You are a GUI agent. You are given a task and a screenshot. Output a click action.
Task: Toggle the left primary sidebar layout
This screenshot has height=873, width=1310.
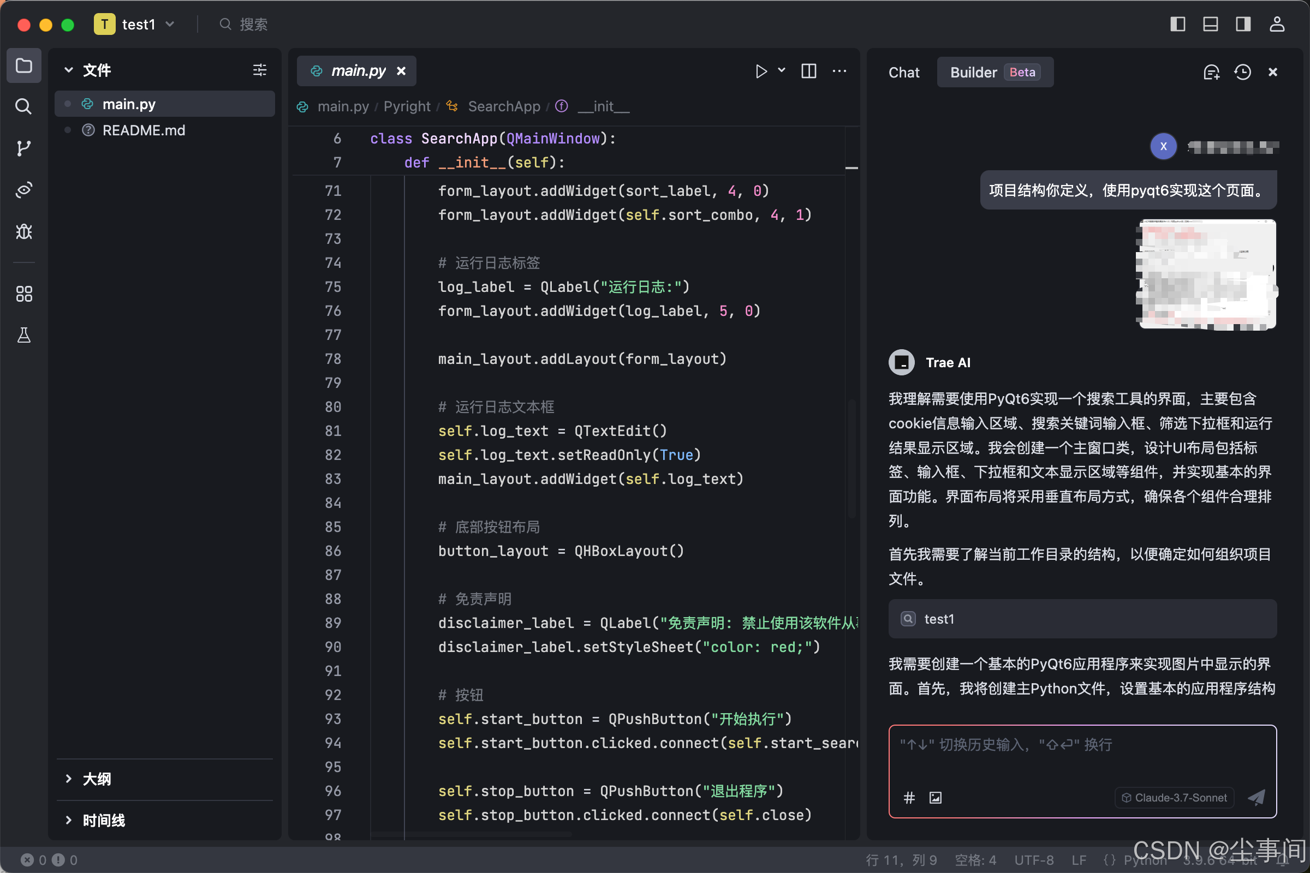pos(1177,24)
